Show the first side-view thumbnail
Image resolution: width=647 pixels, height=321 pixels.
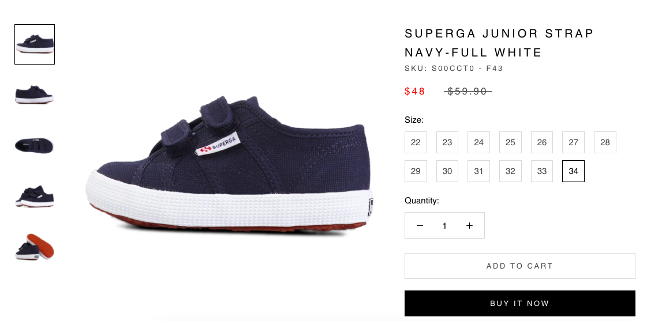pyautogui.click(x=35, y=44)
